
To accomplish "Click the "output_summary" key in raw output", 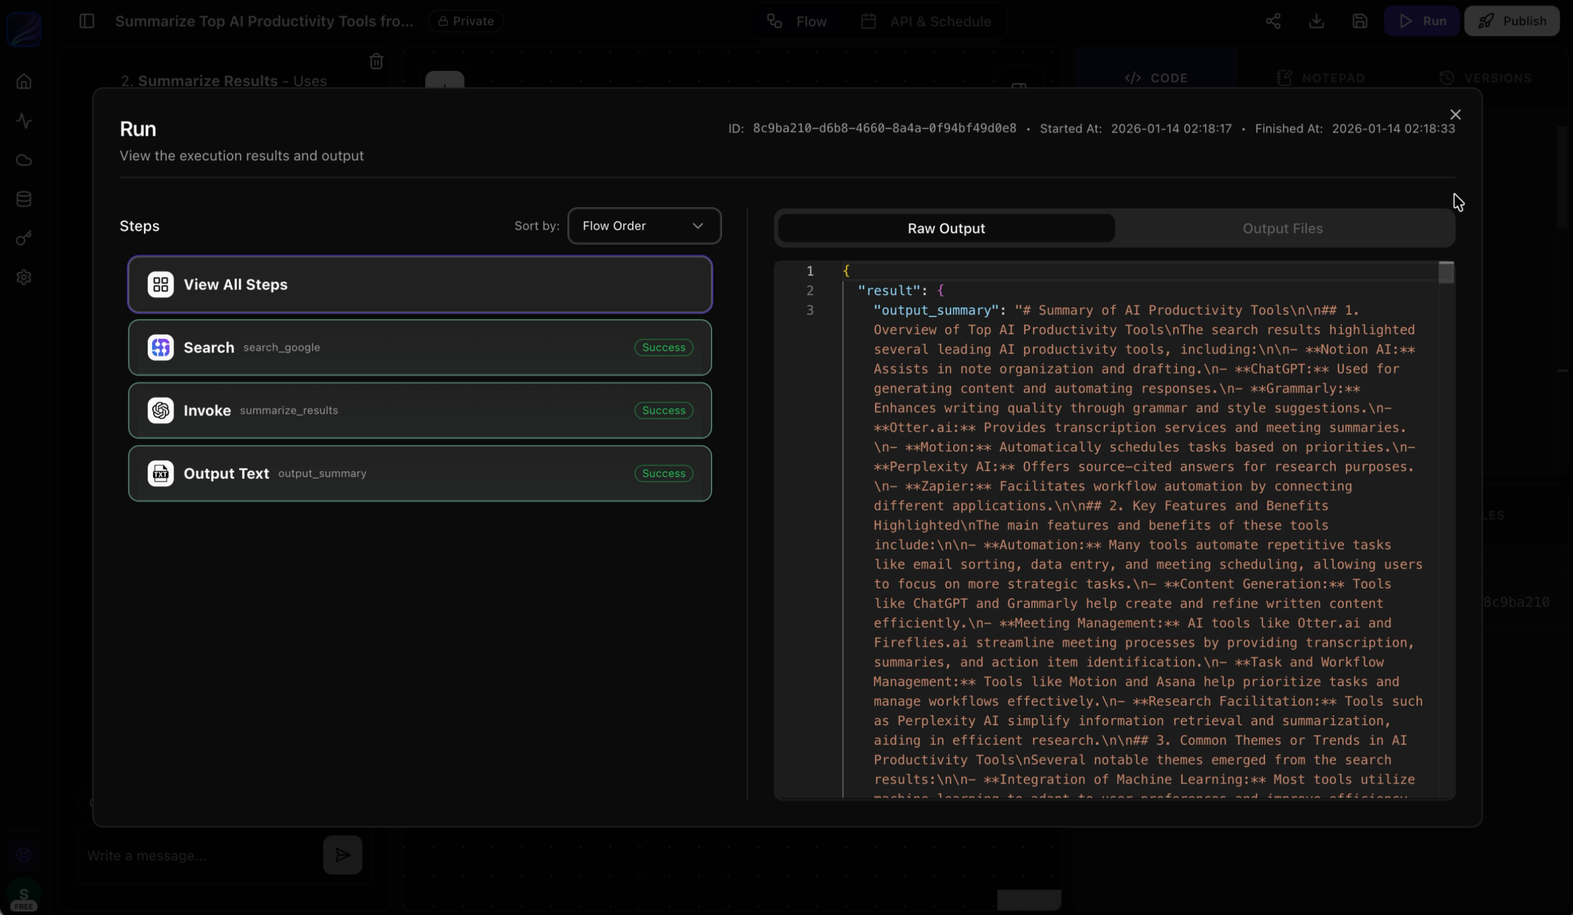I will pos(936,310).
